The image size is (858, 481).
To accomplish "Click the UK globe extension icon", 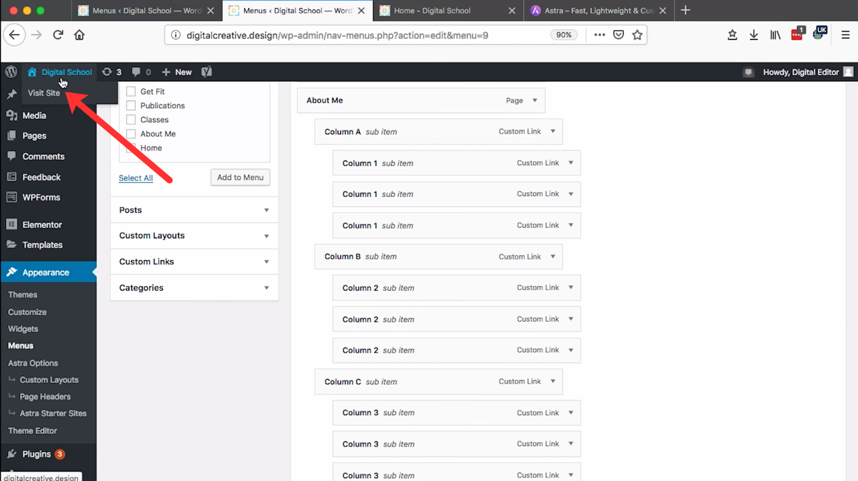I will pyautogui.click(x=820, y=34).
